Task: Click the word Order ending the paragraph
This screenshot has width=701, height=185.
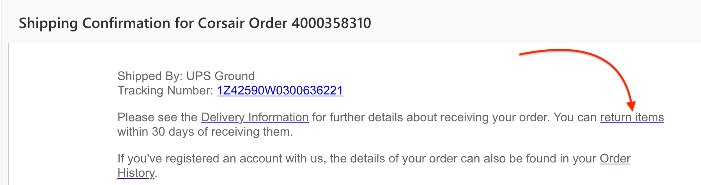Action: tap(615, 159)
